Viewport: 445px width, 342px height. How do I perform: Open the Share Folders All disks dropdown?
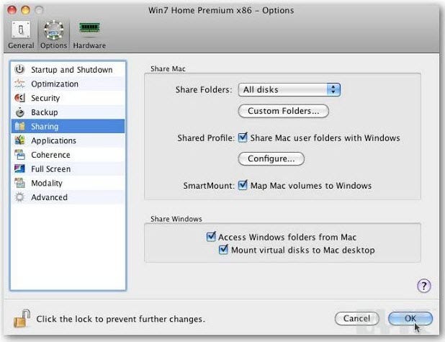pyautogui.click(x=289, y=90)
